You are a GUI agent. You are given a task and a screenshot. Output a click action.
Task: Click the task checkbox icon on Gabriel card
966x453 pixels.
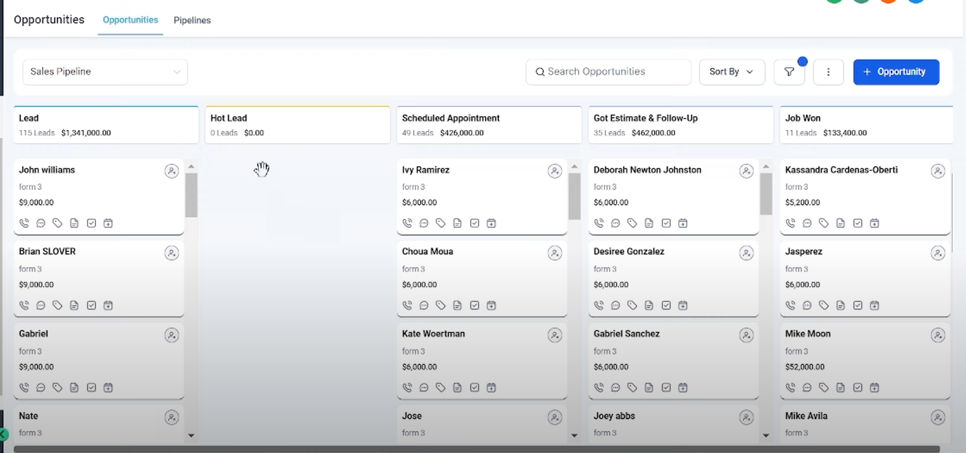point(91,387)
